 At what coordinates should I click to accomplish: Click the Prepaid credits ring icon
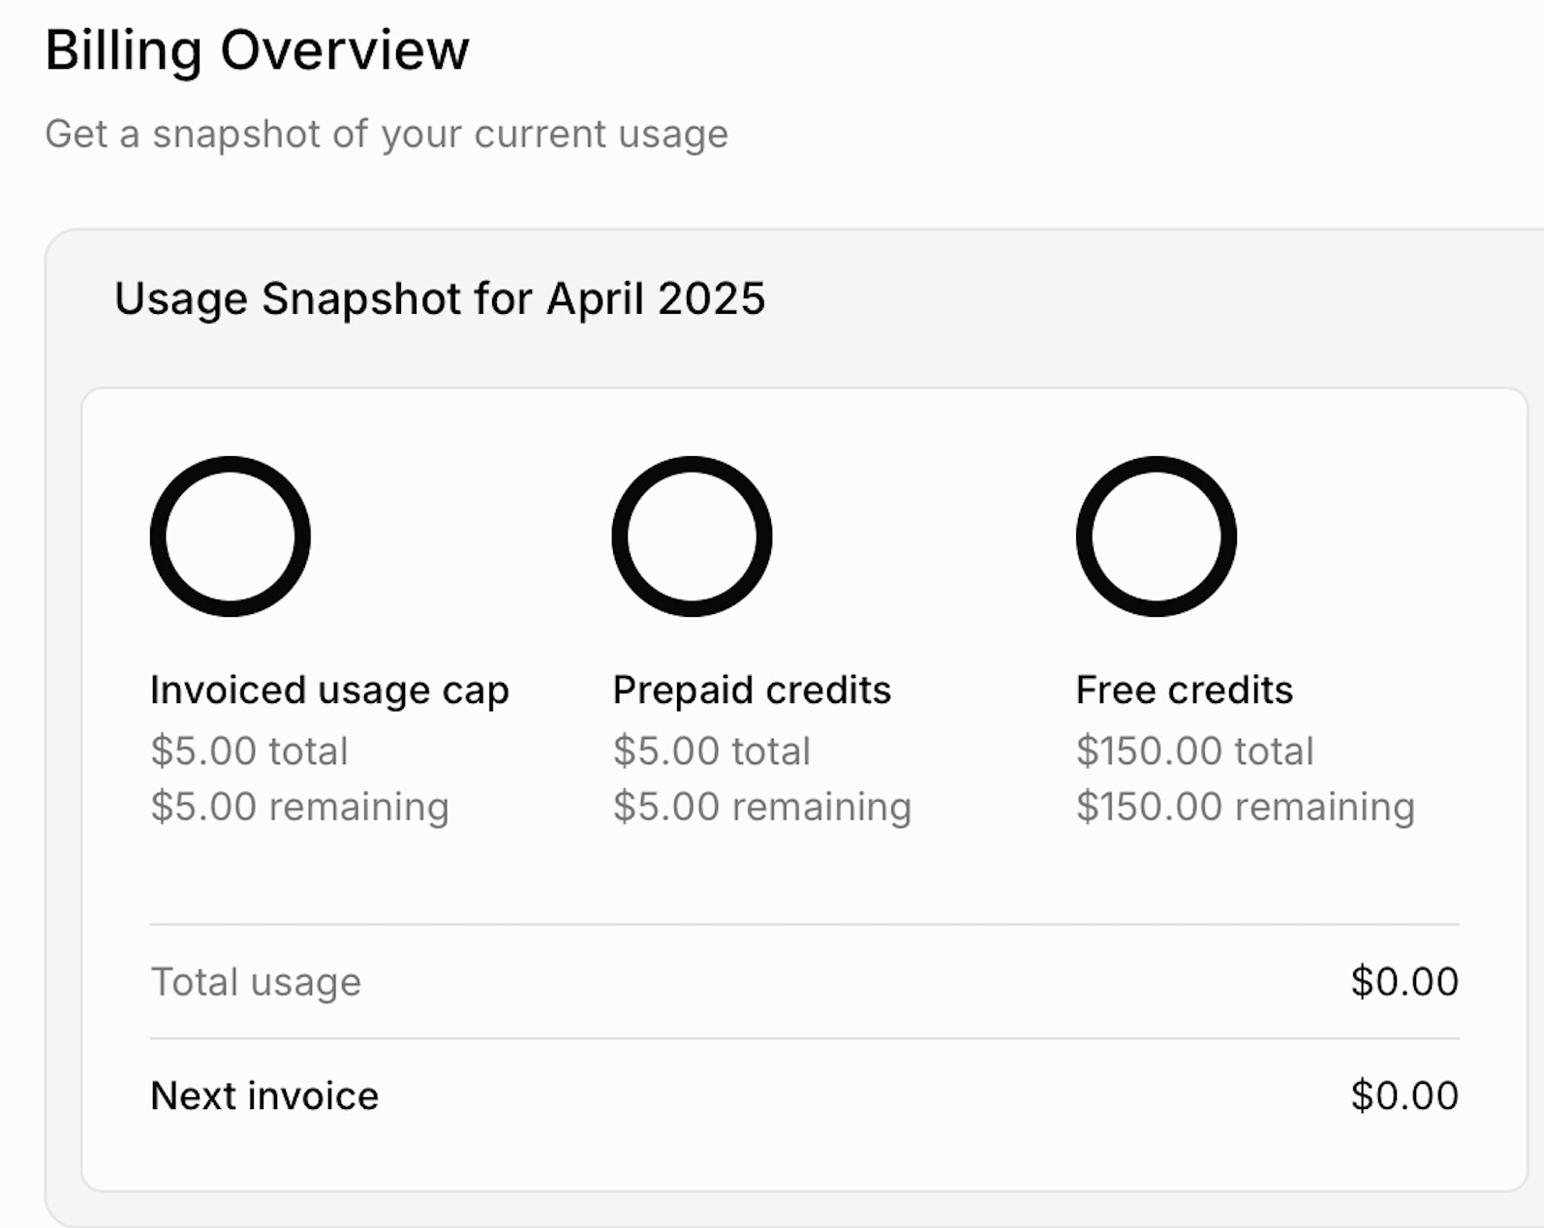pos(692,537)
